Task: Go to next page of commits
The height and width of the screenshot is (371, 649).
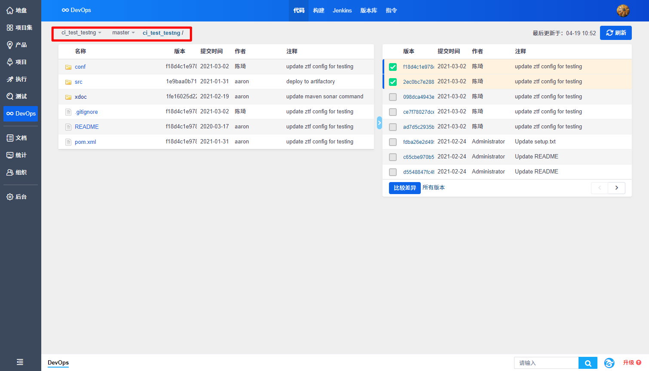Action: click(x=616, y=188)
